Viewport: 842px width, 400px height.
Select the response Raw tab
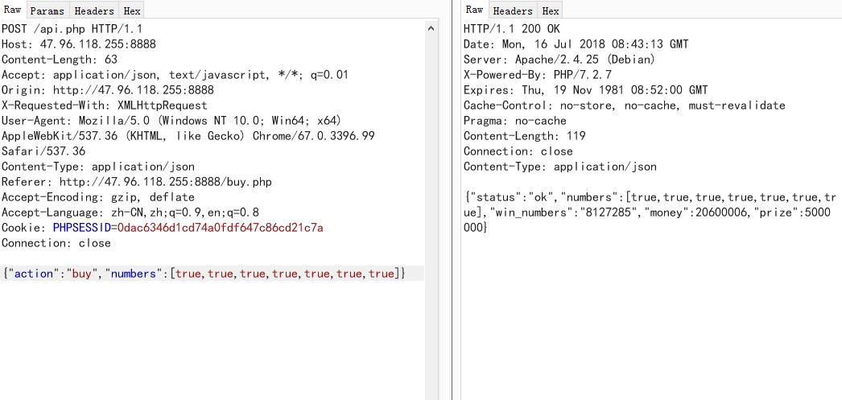pos(474,10)
